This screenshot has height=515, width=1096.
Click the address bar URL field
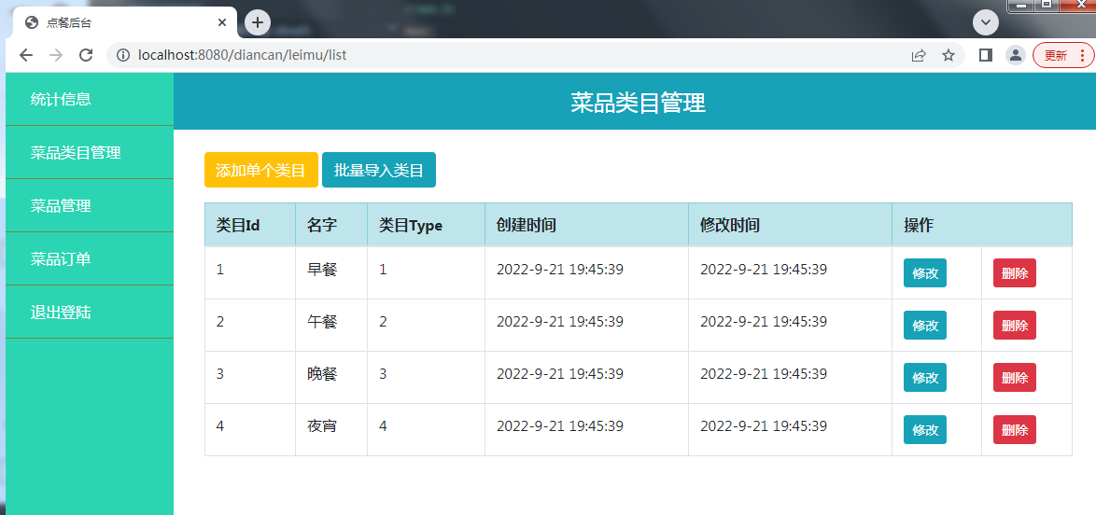513,55
